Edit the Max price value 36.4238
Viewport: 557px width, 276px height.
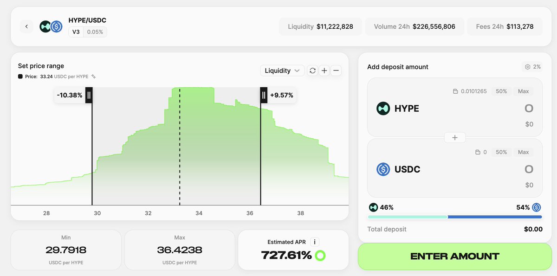(180, 250)
